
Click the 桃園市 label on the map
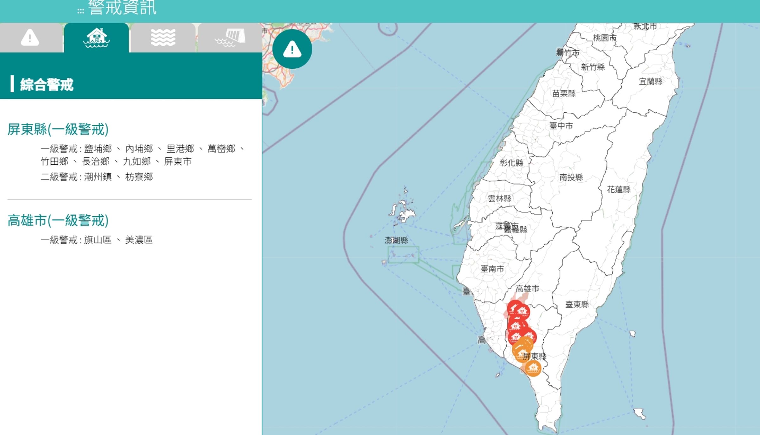[x=605, y=38]
